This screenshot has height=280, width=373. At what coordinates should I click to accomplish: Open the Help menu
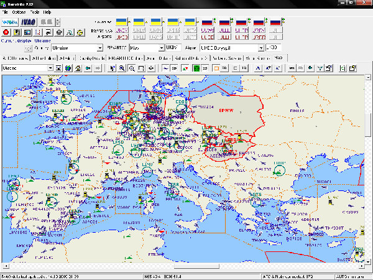click(x=47, y=12)
